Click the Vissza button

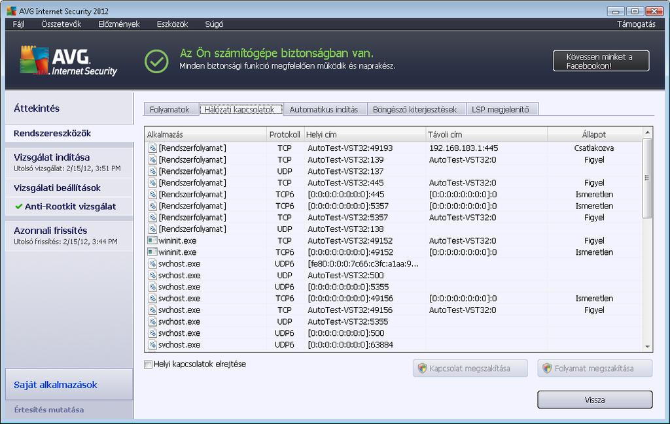(x=595, y=400)
